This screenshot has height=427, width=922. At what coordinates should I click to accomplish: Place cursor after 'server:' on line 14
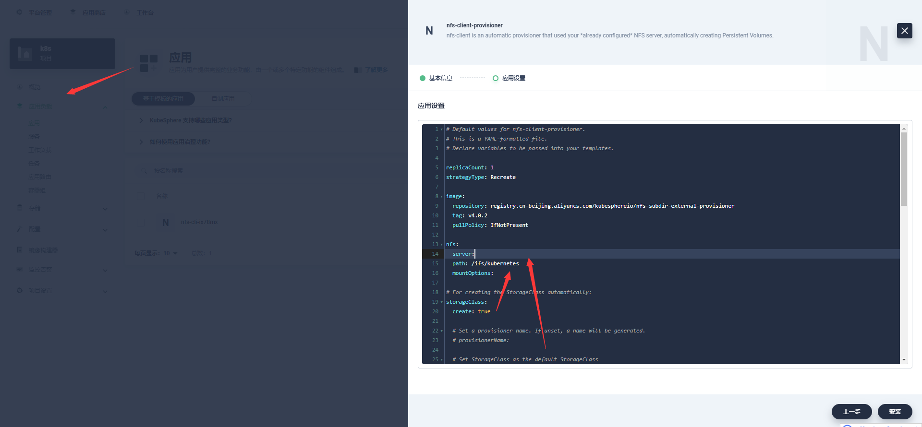click(x=474, y=254)
